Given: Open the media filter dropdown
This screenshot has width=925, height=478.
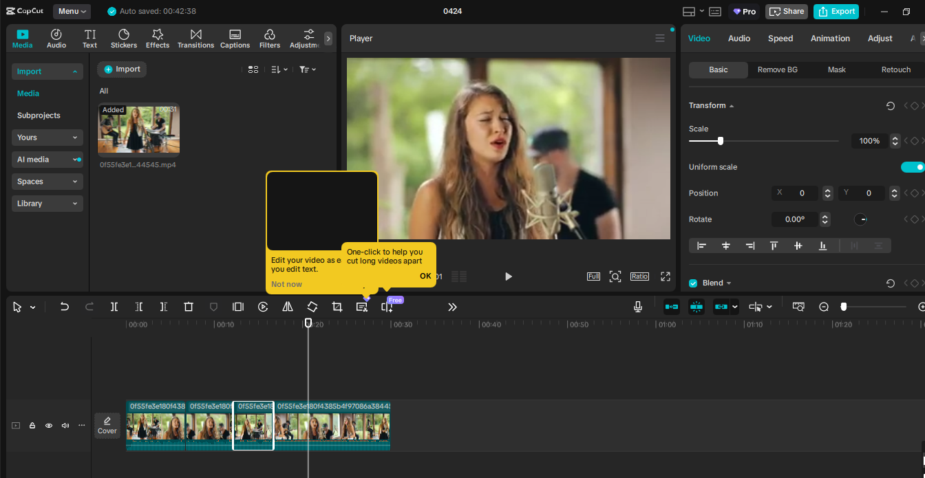Looking at the screenshot, I should (x=308, y=69).
